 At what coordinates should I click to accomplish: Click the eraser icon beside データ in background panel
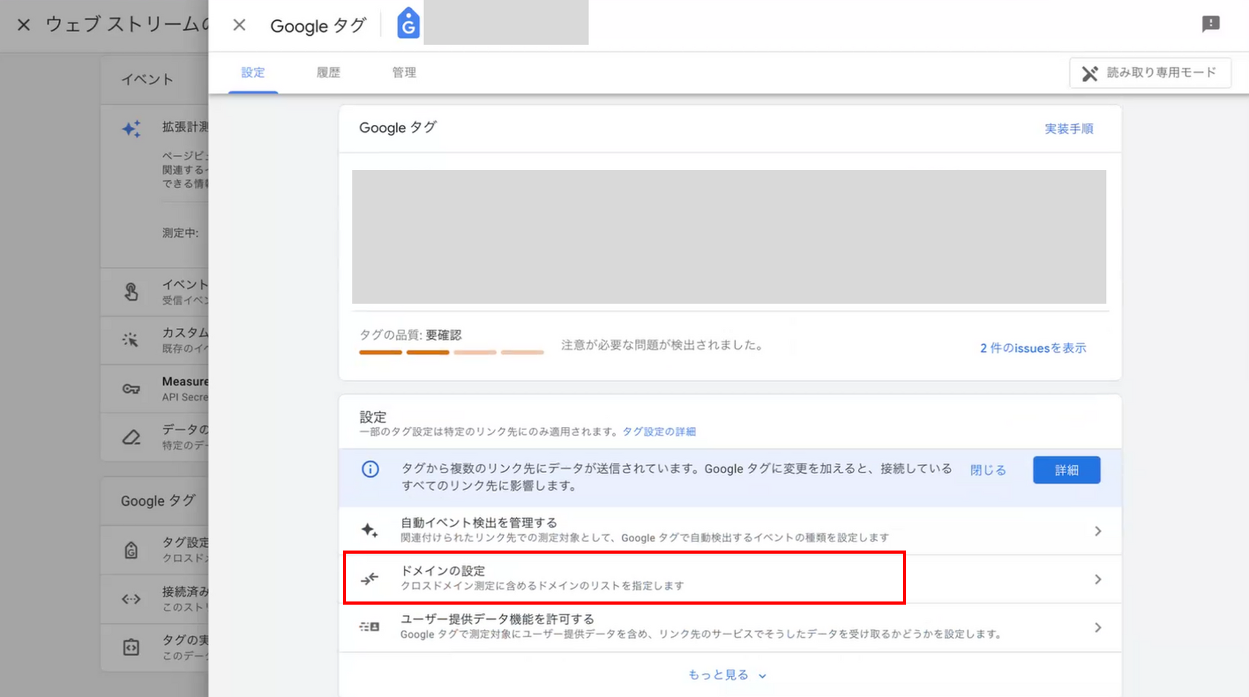tap(131, 437)
